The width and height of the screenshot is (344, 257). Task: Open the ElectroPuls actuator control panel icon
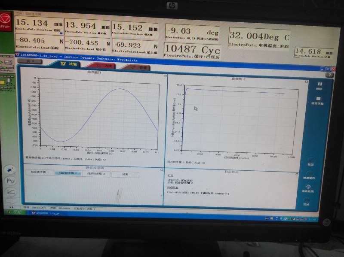[x=6, y=63]
